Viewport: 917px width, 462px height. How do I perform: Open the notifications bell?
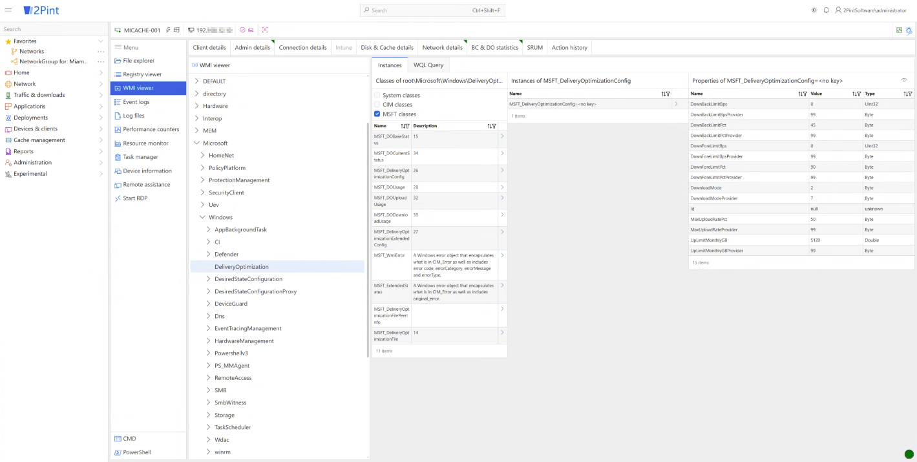826,10
